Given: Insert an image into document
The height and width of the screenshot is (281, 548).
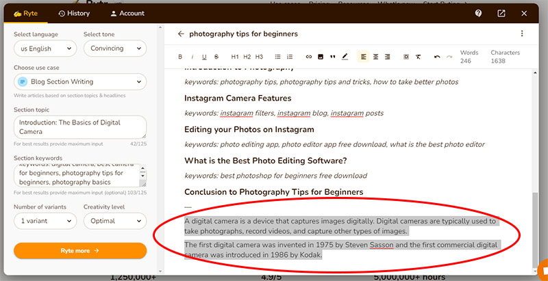Looking at the screenshot, I should coord(321,57).
